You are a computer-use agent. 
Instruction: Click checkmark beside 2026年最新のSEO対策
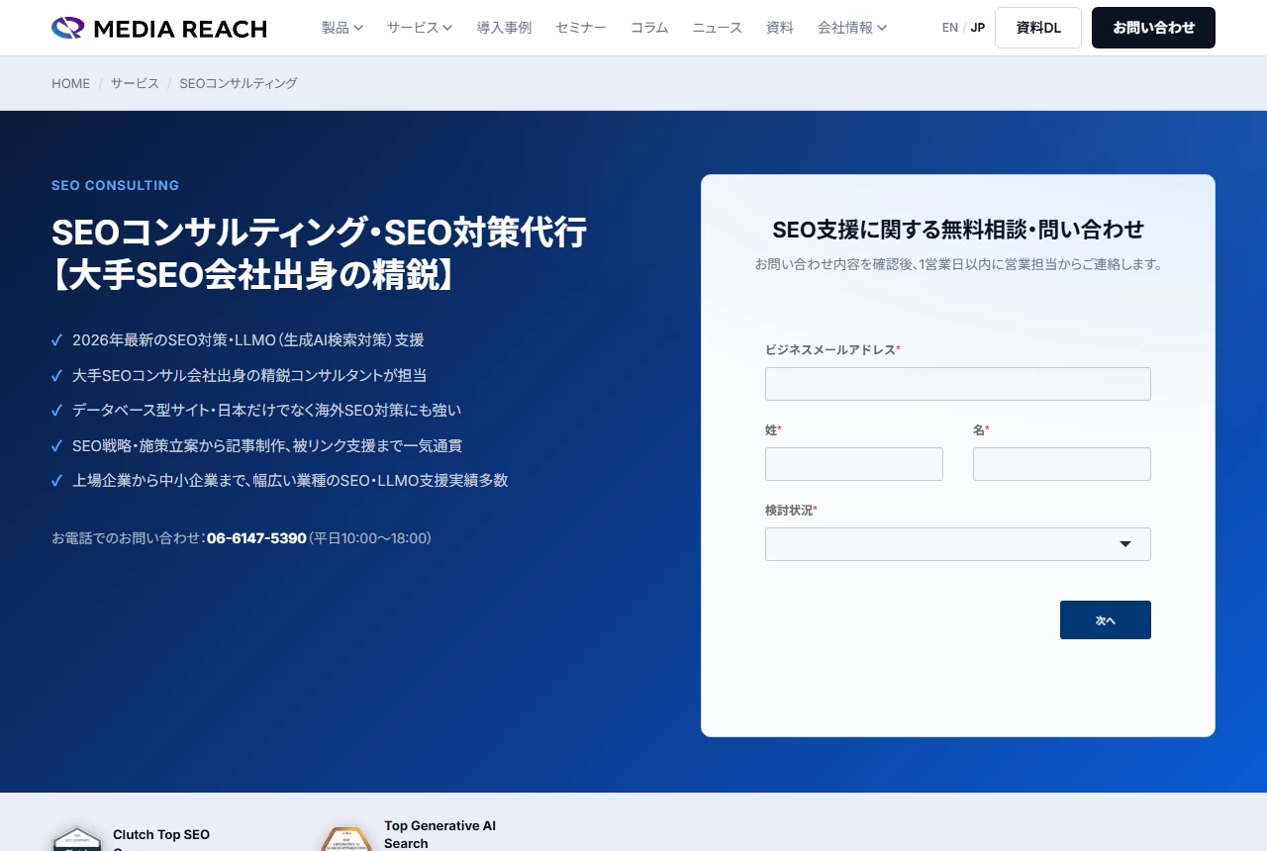pos(57,340)
